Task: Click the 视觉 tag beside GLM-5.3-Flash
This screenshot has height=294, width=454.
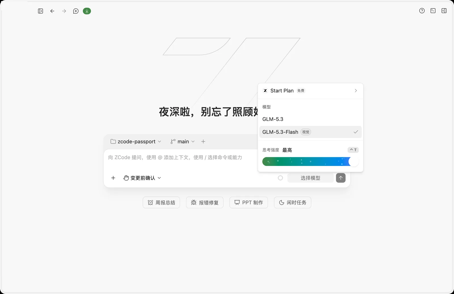Action: [x=306, y=132]
